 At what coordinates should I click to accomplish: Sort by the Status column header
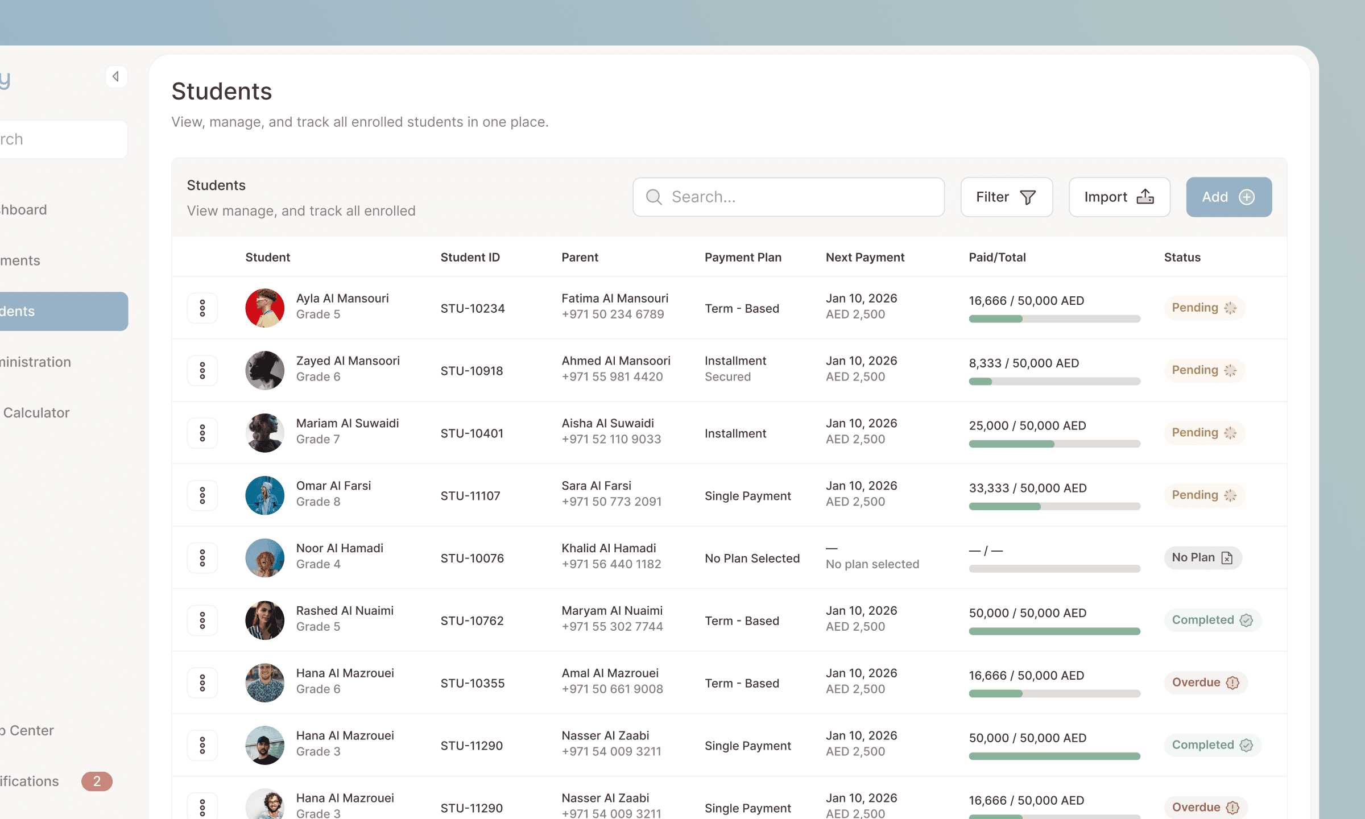click(1182, 258)
